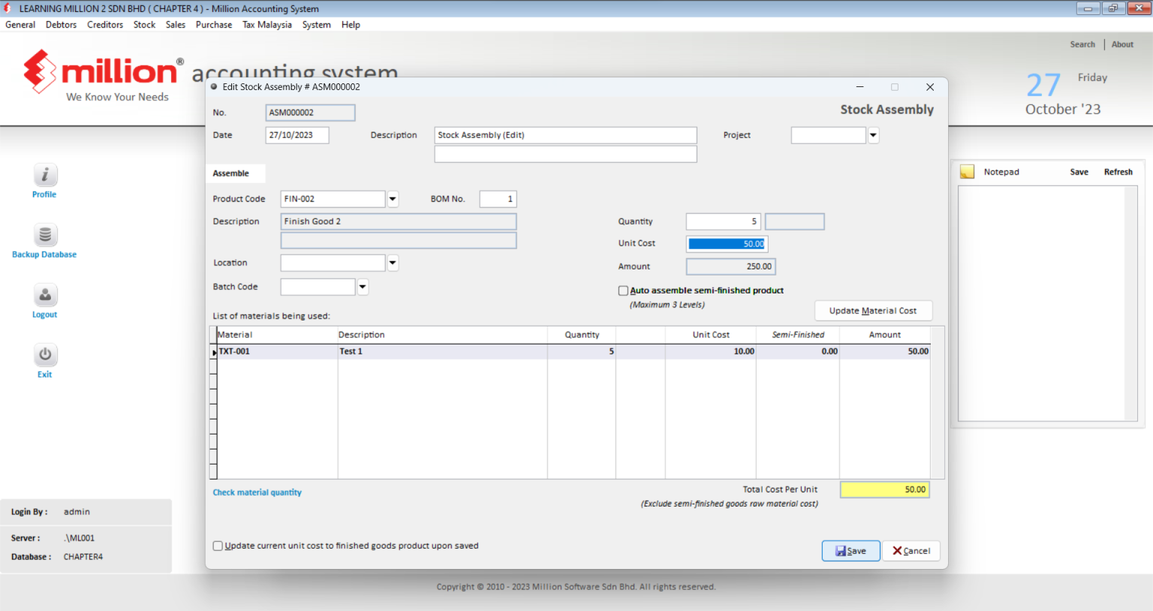Click the Million logo emblem
The image size is (1153, 611).
coord(40,71)
